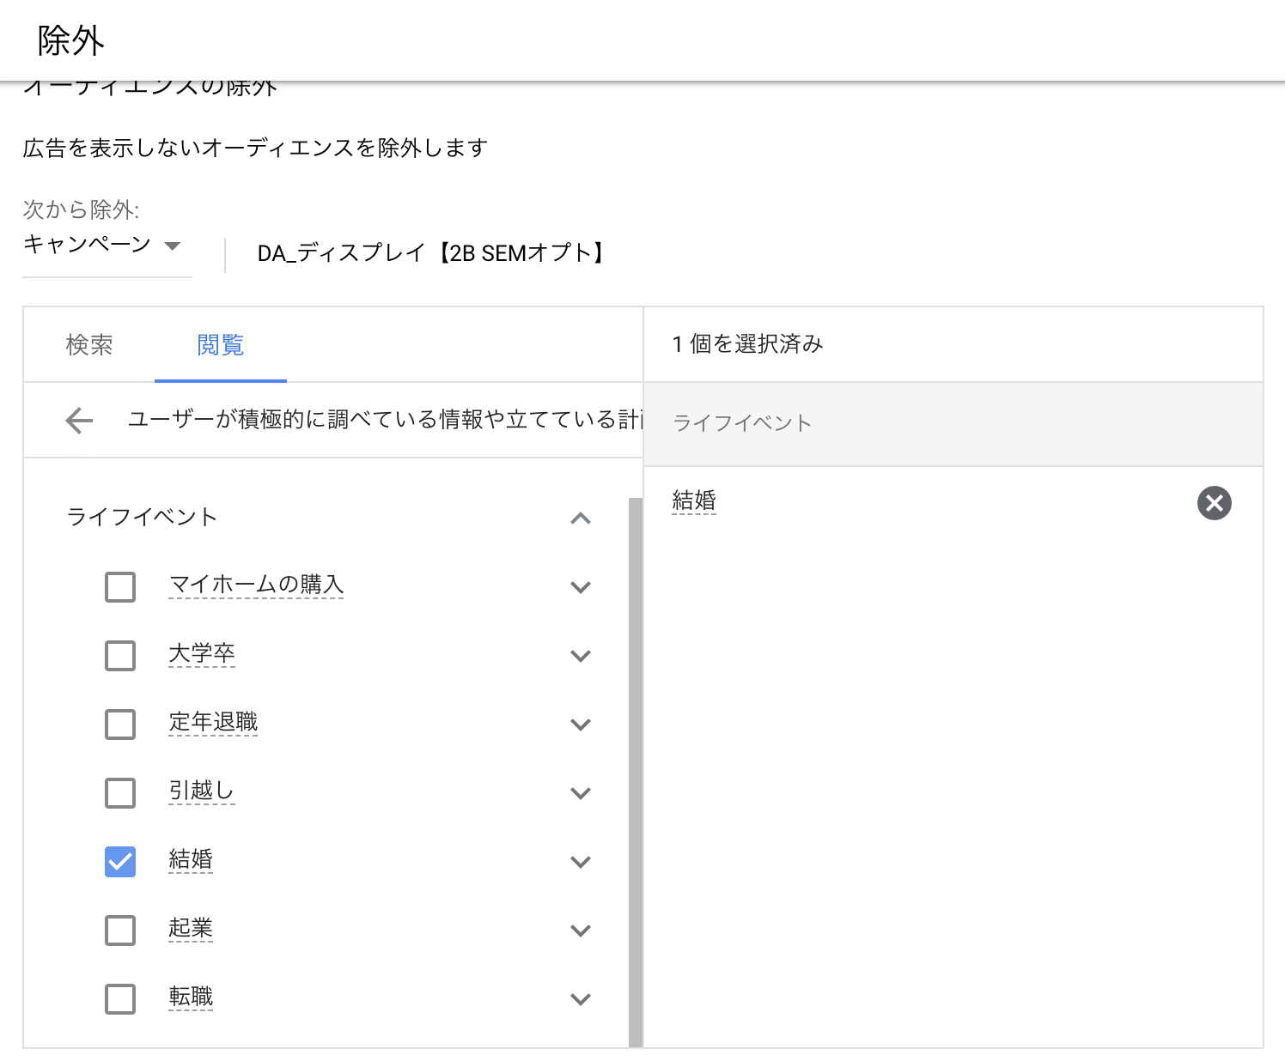The image size is (1285, 1061).
Task: Expand the 定年退職 row chevron
Action: tap(581, 725)
